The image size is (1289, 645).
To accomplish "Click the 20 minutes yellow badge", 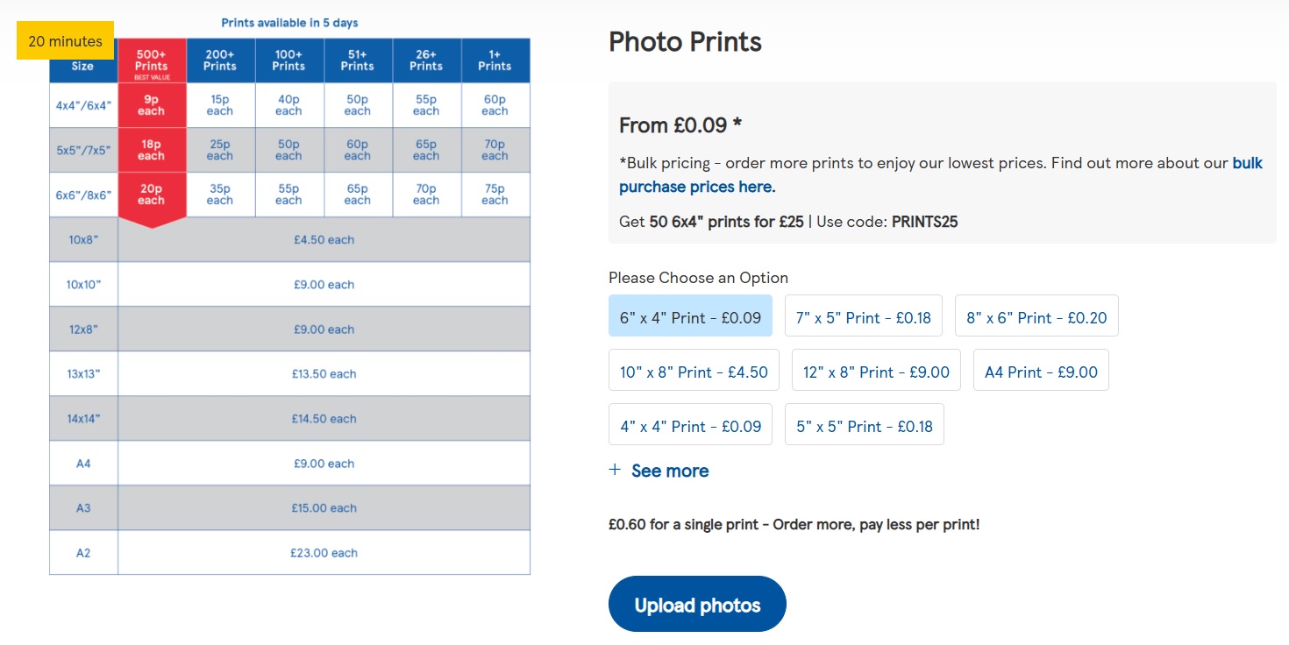I will pyautogui.click(x=65, y=40).
